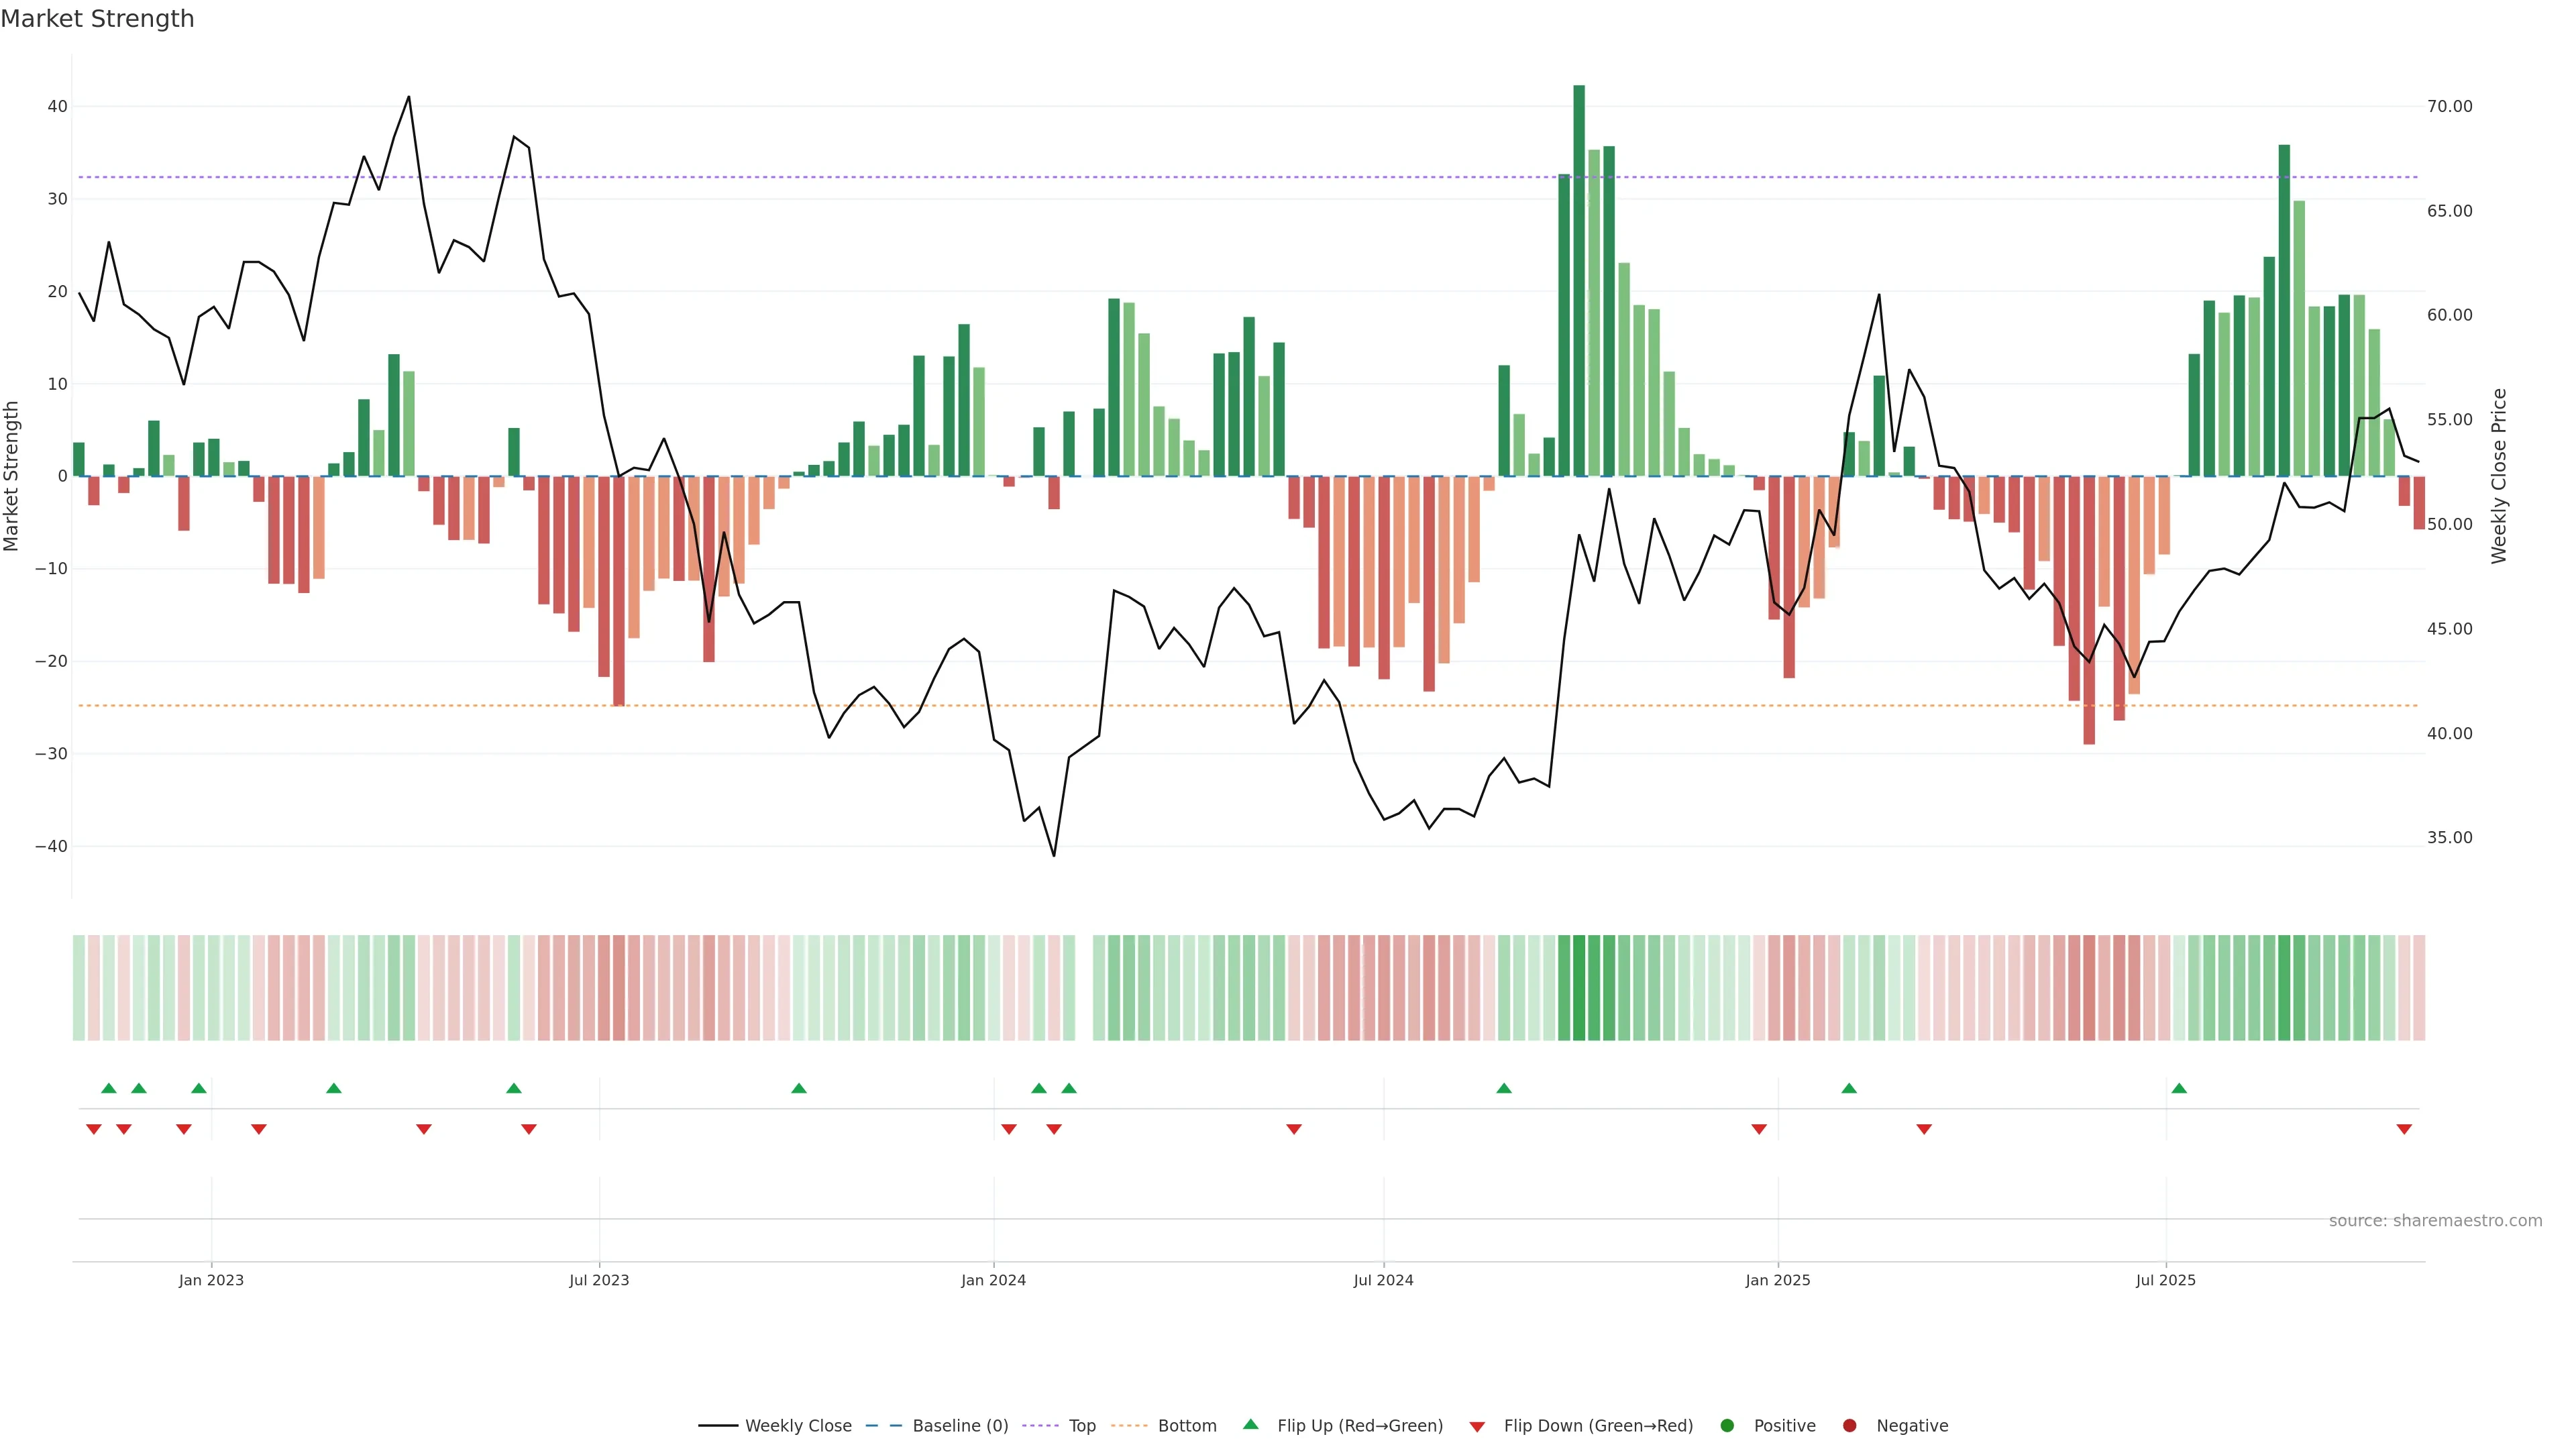This screenshot has height=1449, width=2576.
Task: Click the Jul 2023 axis label
Action: click(x=599, y=1280)
